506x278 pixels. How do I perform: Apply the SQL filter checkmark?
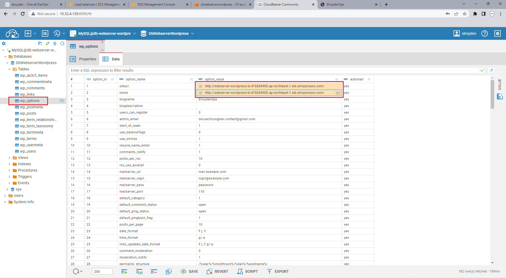pyautogui.click(x=482, y=70)
